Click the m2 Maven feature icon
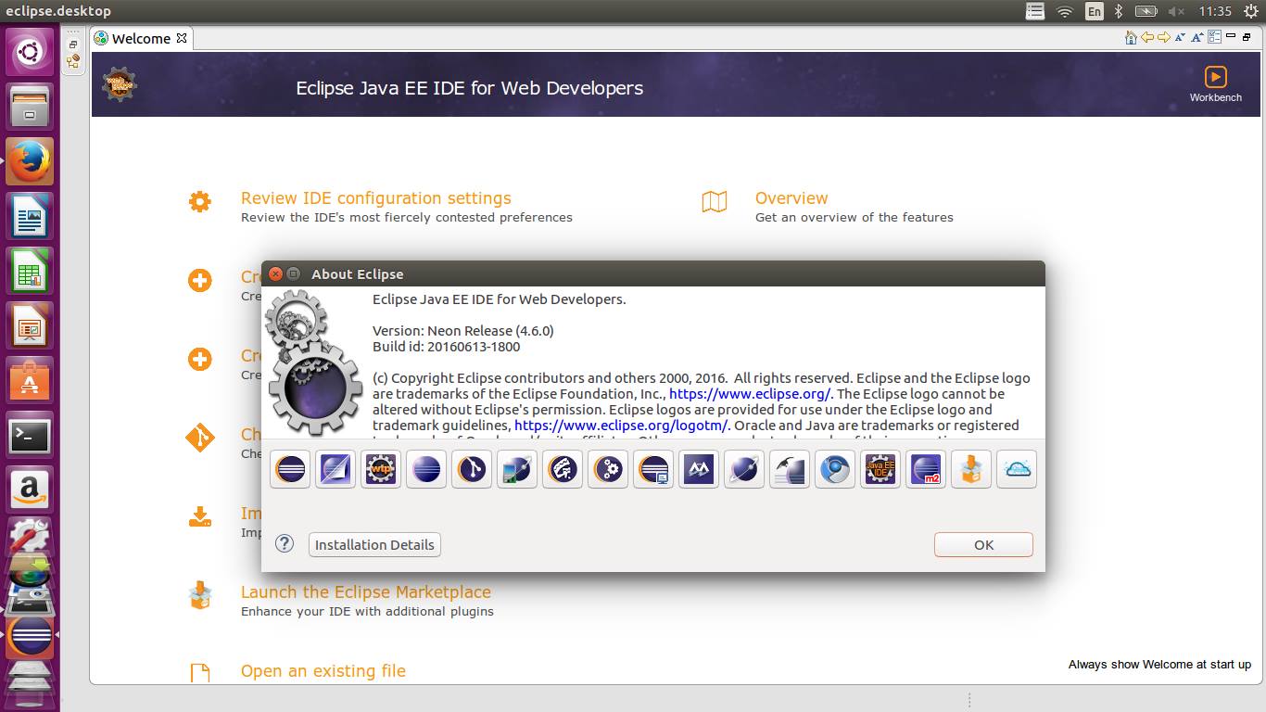This screenshot has width=1266, height=712. 926,470
